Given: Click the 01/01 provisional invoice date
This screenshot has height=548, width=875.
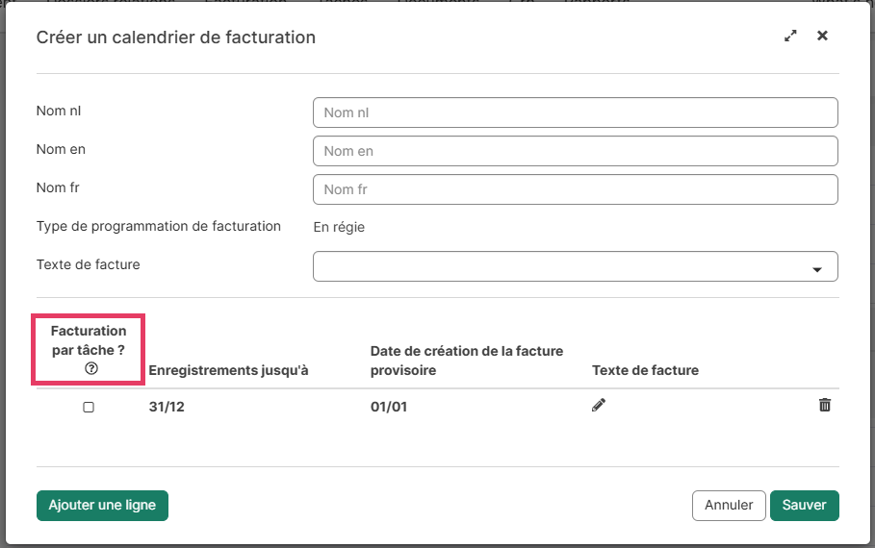Looking at the screenshot, I should (389, 407).
